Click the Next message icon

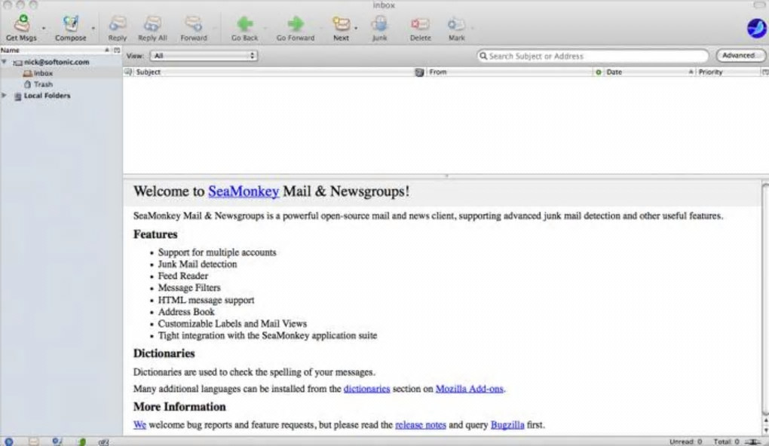342,23
